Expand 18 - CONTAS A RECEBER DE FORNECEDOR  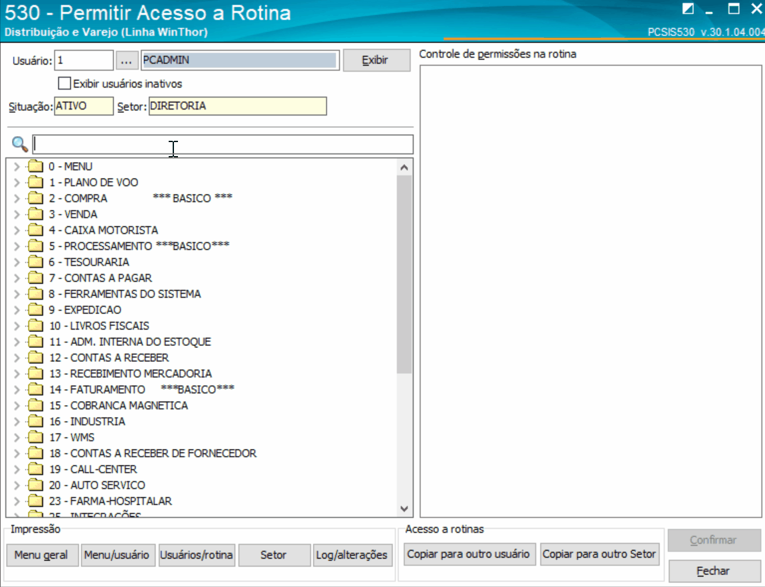click(x=17, y=454)
